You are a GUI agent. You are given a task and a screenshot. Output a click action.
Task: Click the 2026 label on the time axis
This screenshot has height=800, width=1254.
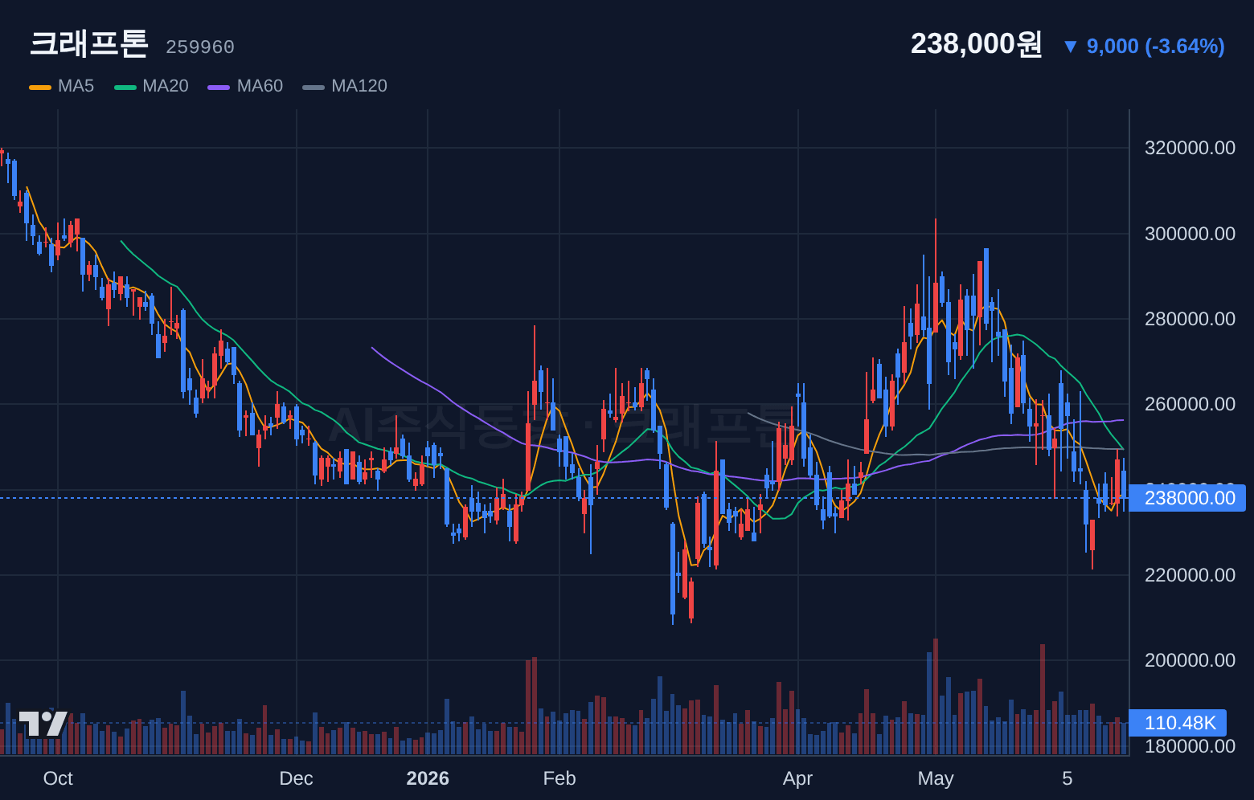pos(428,778)
